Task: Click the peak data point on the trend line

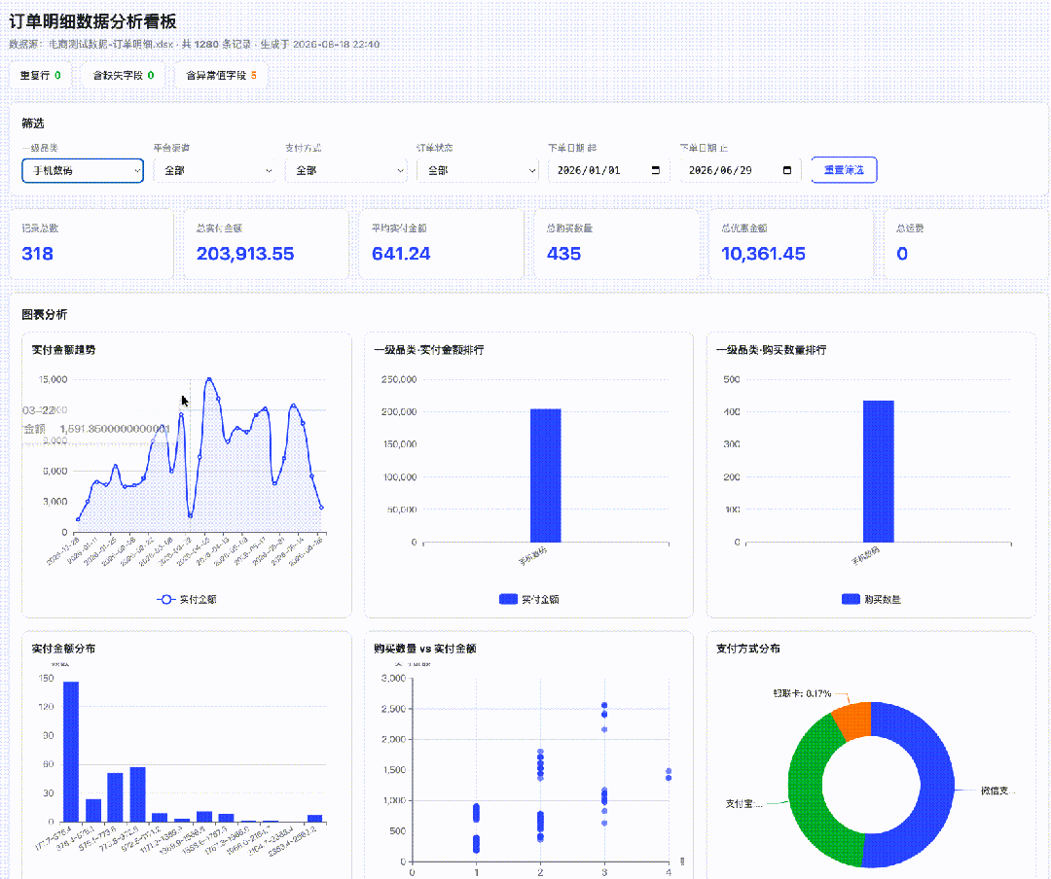Action: point(209,380)
